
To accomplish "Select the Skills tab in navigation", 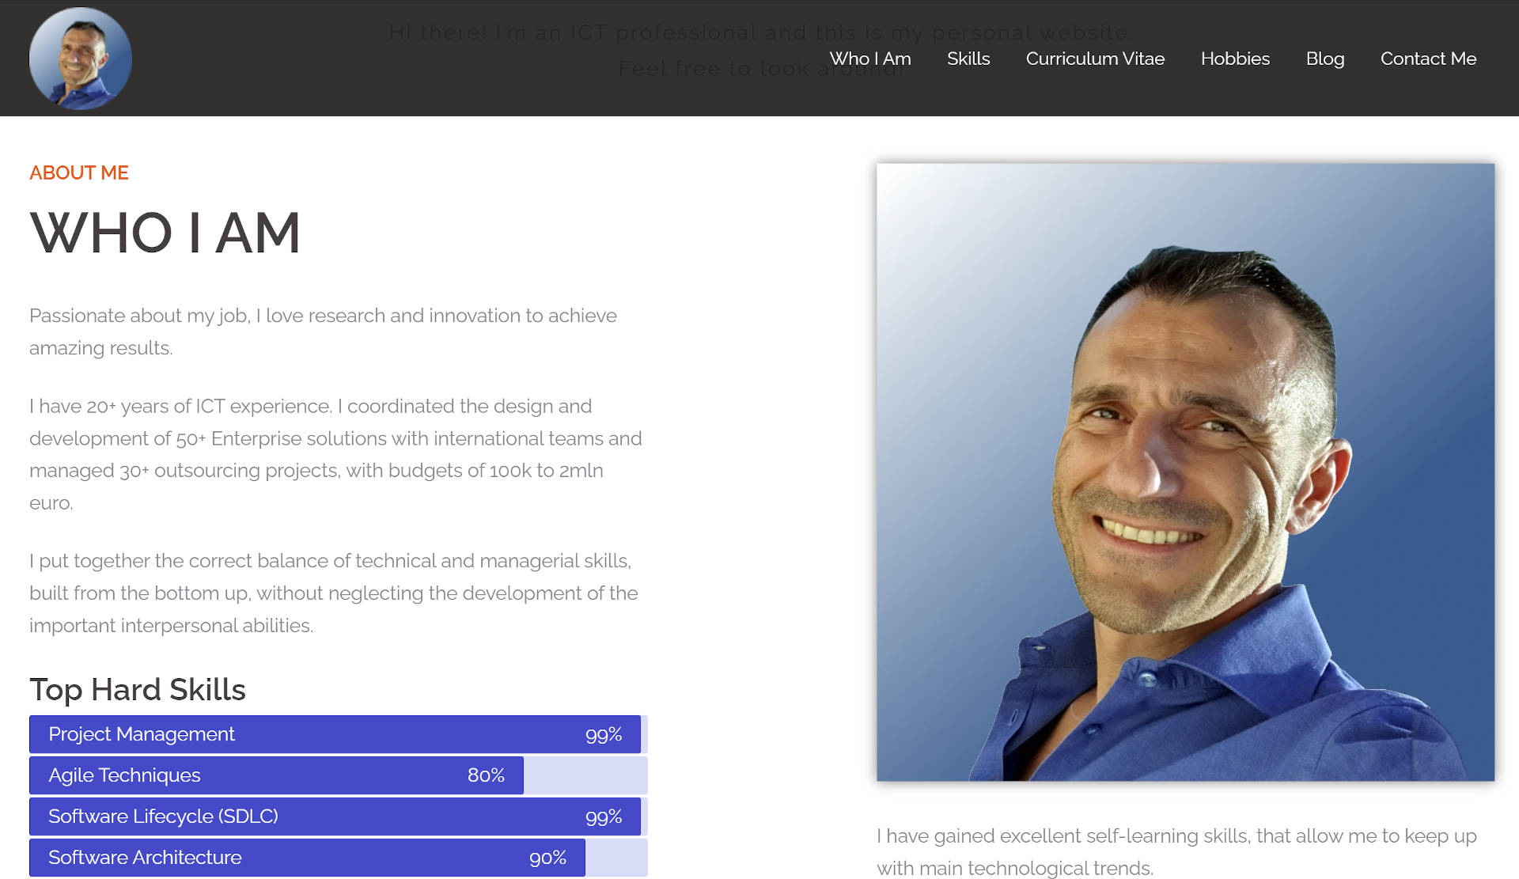I will click(968, 58).
